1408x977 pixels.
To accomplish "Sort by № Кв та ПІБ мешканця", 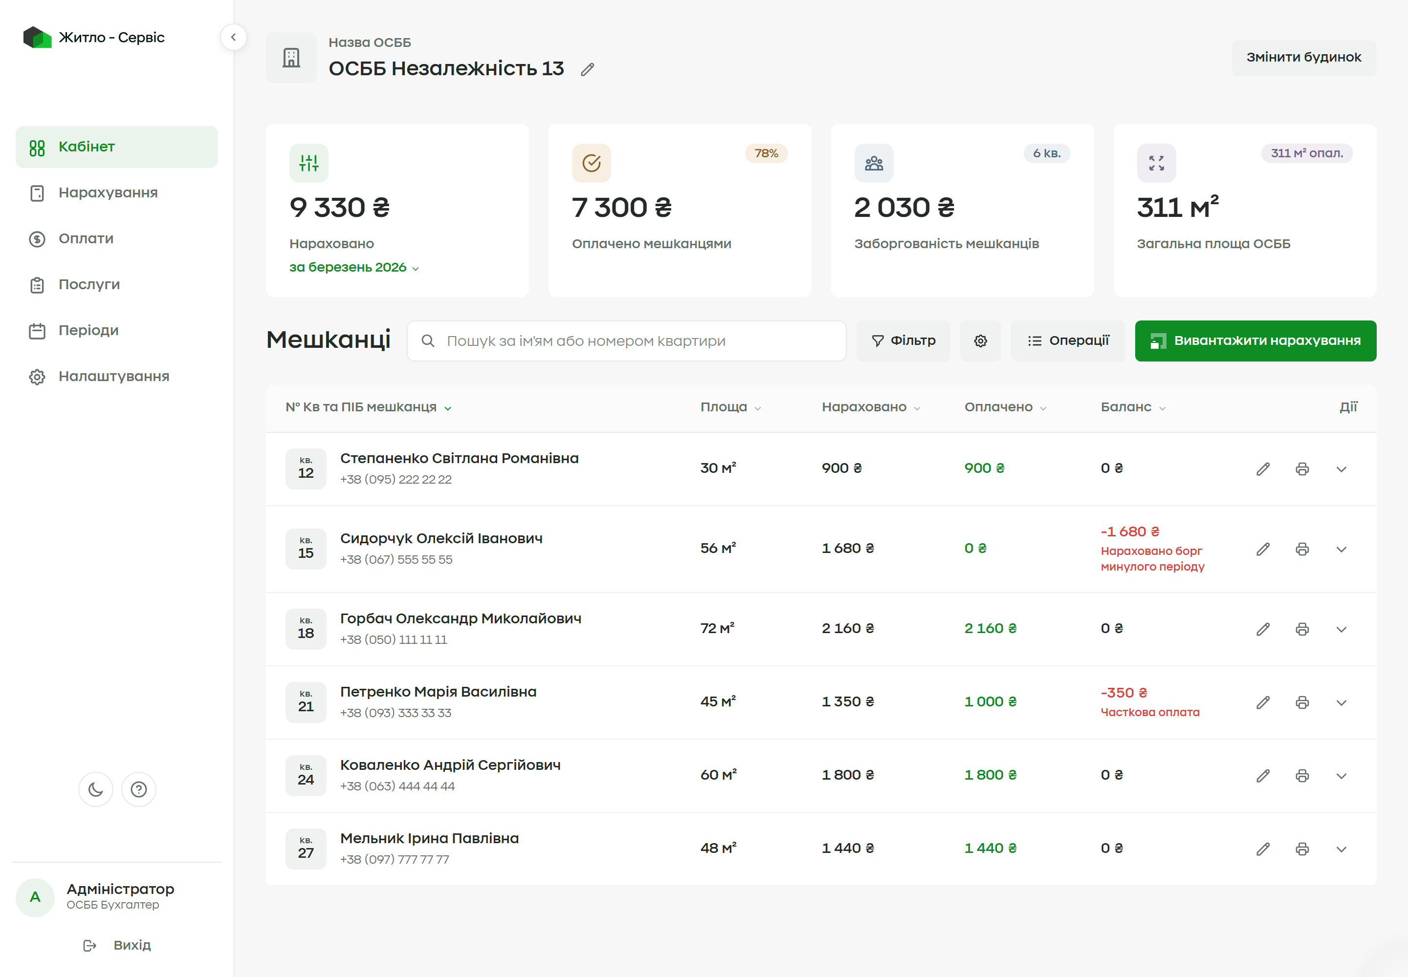I will [368, 408].
